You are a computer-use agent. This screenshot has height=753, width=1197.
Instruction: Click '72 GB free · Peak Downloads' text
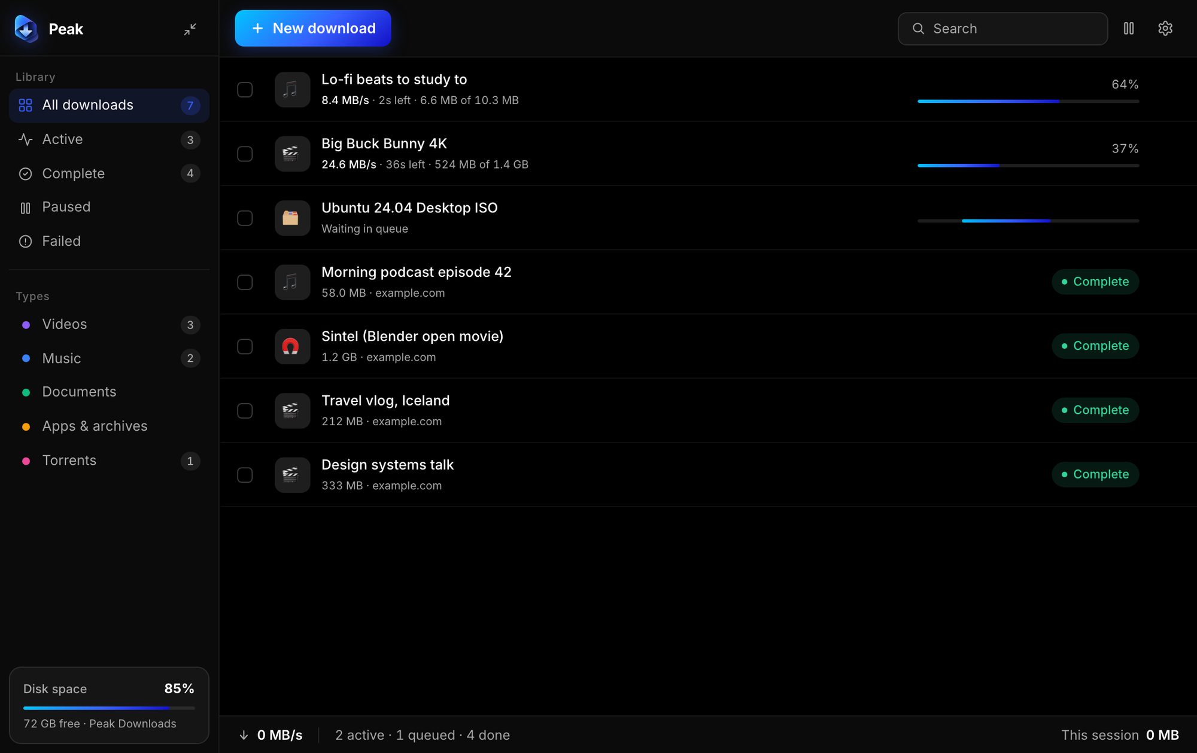tap(100, 724)
